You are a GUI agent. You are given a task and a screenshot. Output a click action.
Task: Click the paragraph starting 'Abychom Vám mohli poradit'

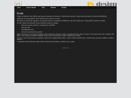click(65, 39)
